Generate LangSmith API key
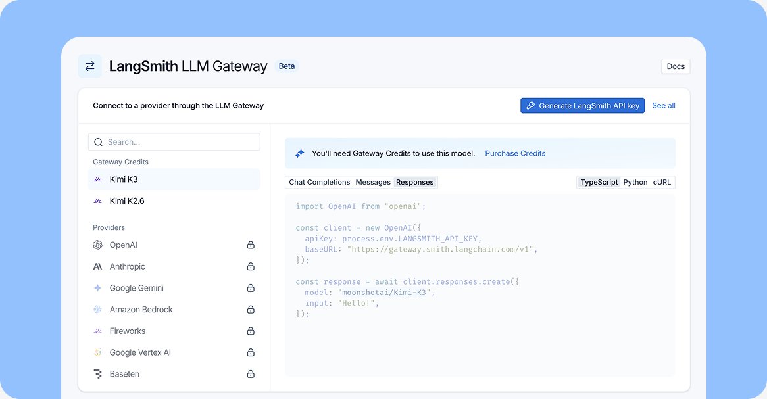The width and height of the screenshot is (767, 399). (x=583, y=106)
